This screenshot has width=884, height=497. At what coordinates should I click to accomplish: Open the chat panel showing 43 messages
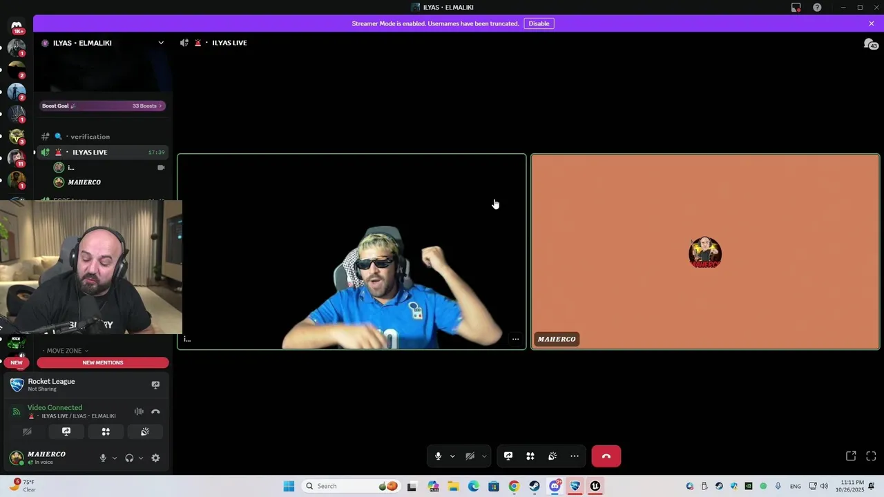[871, 44]
